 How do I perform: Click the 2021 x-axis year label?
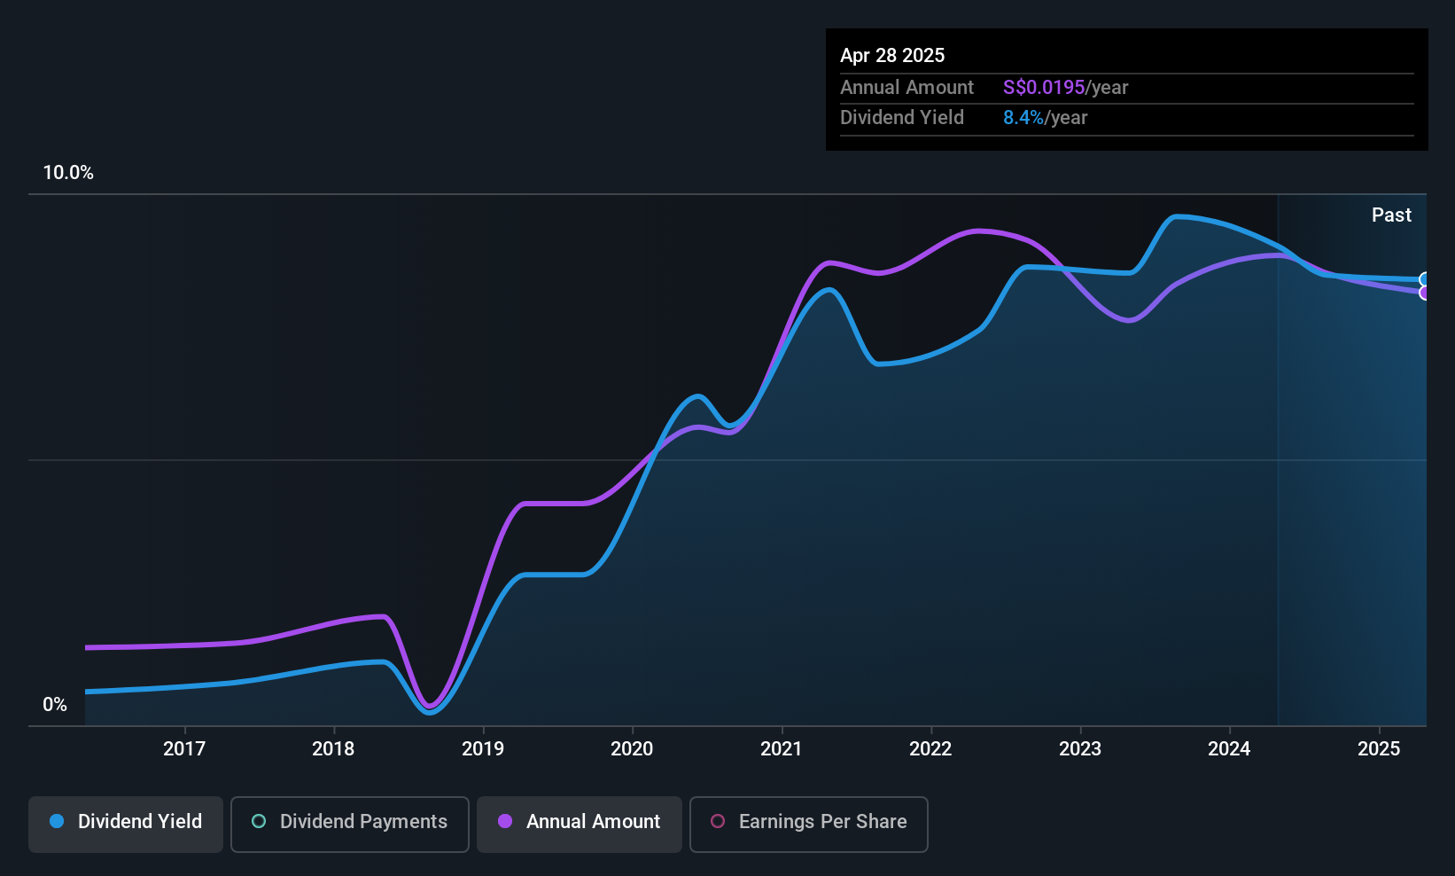point(782,749)
